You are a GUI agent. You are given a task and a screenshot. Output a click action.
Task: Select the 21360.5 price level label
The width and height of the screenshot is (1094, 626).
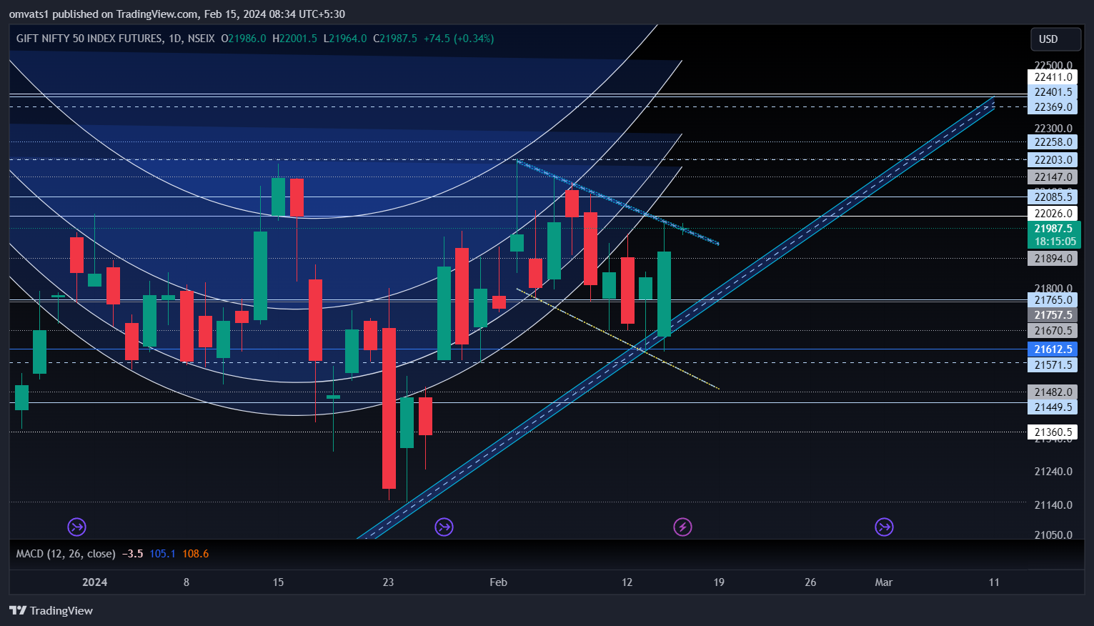tap(1053, 432)
